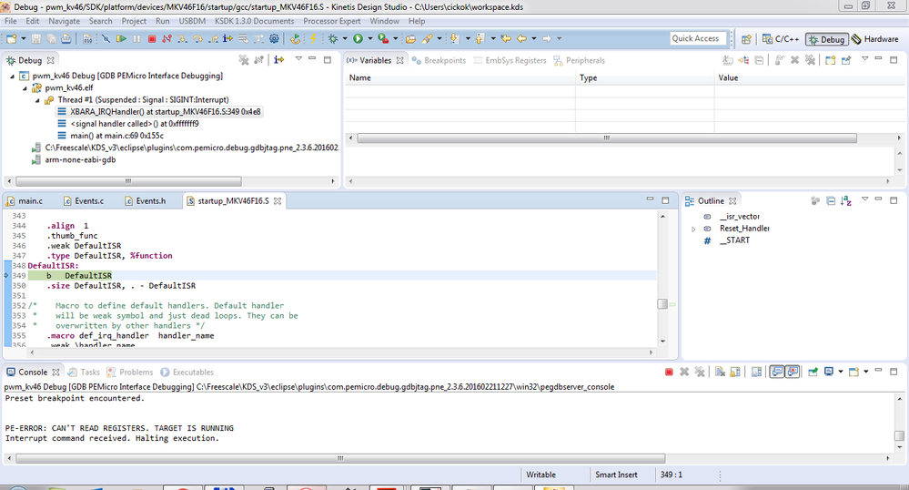Open the new-file dropdown arrow
This screenshot has height=490, width=909.
[x=23, y=39]
